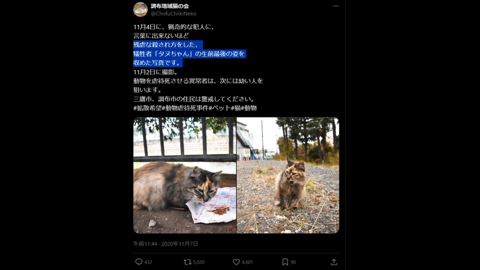Like the tweet with the heart icon

point(236,261)
